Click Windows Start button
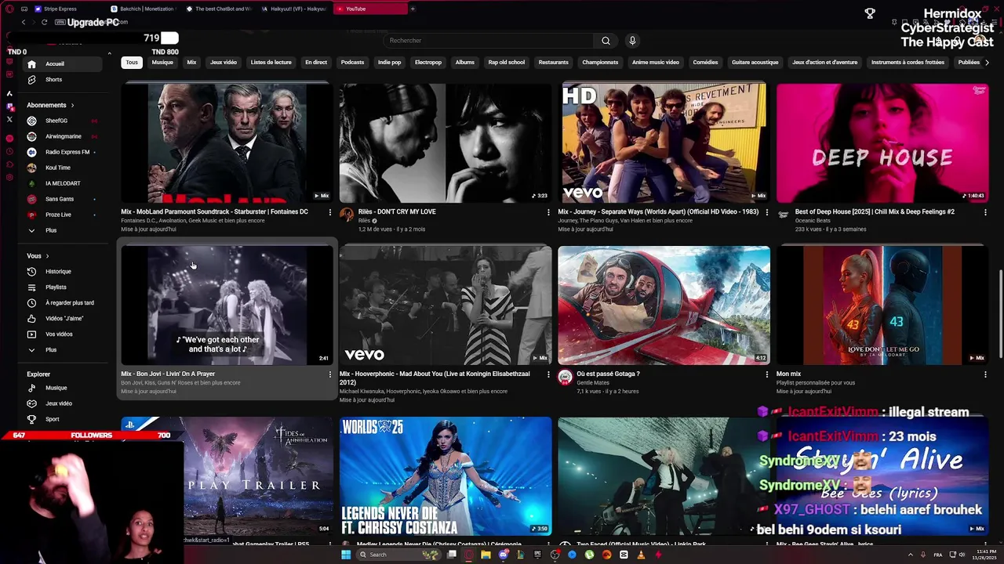Viewport: 1004px width, 564px height. (346, 555)
